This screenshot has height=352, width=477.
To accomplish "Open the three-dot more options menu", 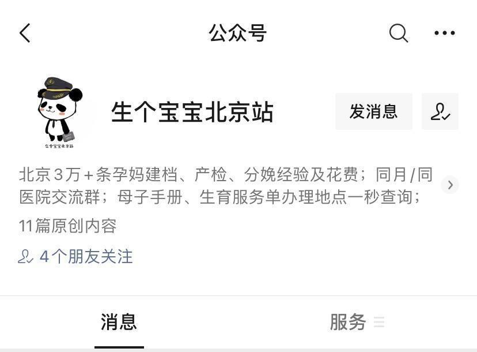I will pos(444,33).
